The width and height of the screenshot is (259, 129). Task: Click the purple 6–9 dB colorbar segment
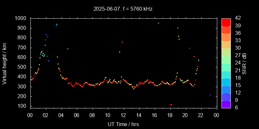coord(226,104)
